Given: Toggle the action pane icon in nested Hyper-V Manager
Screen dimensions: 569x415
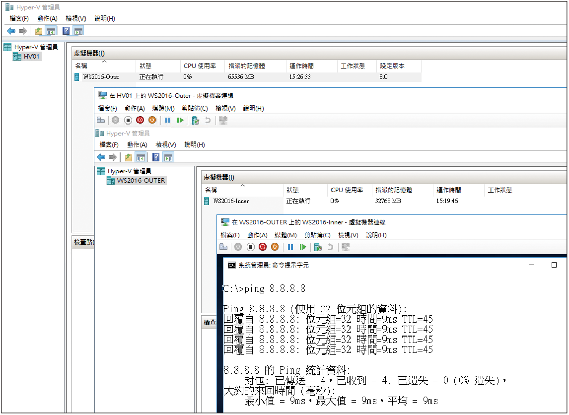Looking at the screenshot, I should [x=168, y=157].
